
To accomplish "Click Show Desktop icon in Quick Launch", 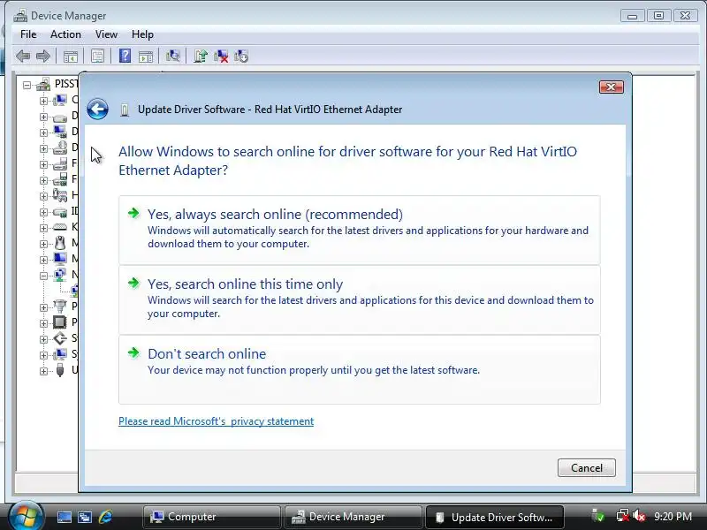I will [x=64, y=517].
